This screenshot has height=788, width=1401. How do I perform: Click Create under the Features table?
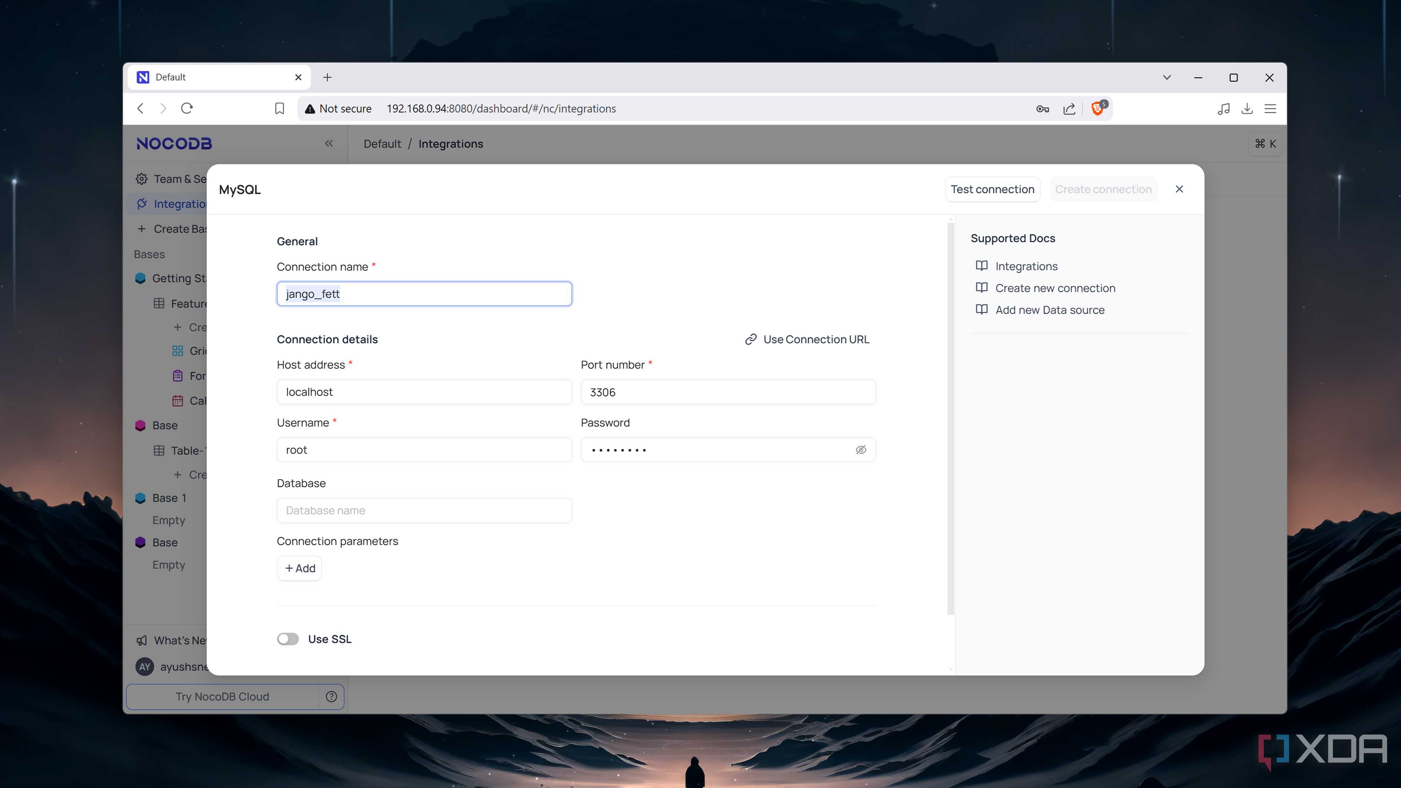(x=190, y=327)
